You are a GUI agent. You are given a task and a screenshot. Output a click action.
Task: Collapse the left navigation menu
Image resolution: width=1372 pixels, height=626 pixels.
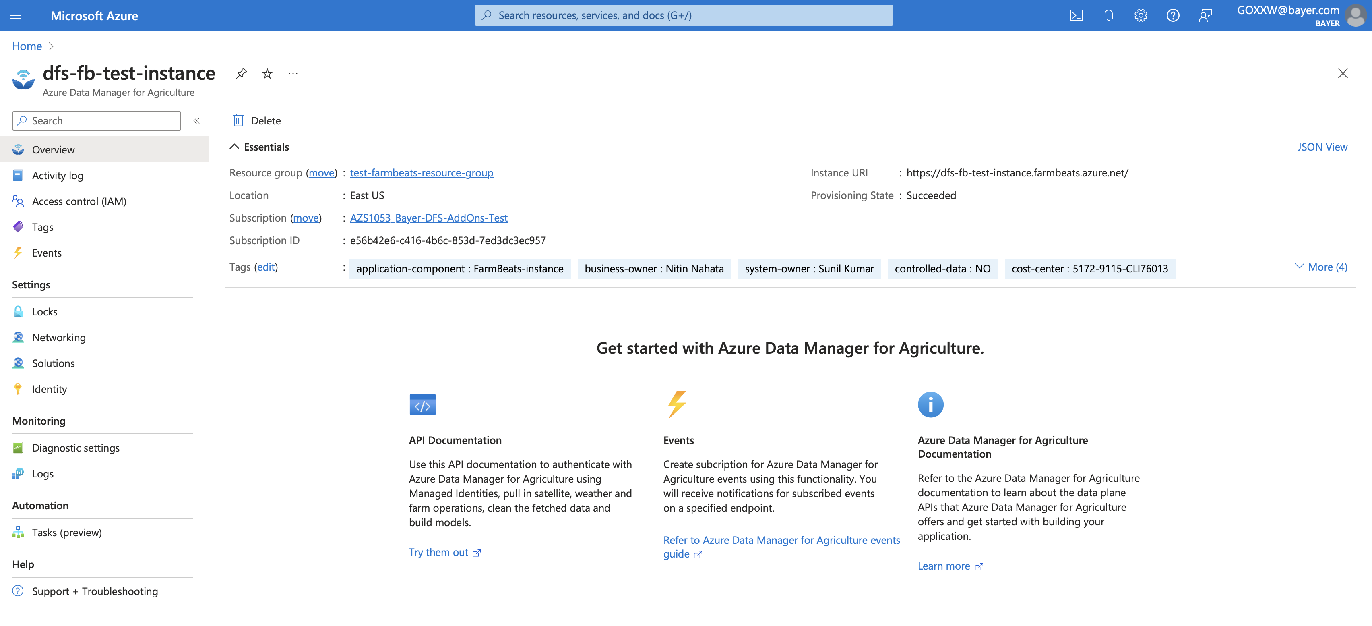click(x=196, y=121)
